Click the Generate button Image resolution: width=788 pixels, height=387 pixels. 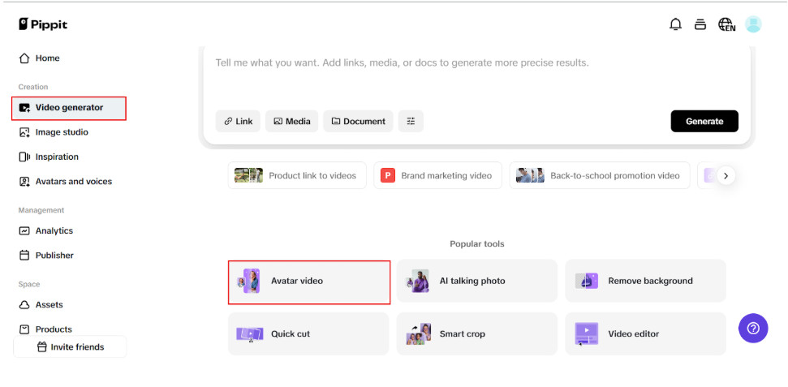coord(704,121)
